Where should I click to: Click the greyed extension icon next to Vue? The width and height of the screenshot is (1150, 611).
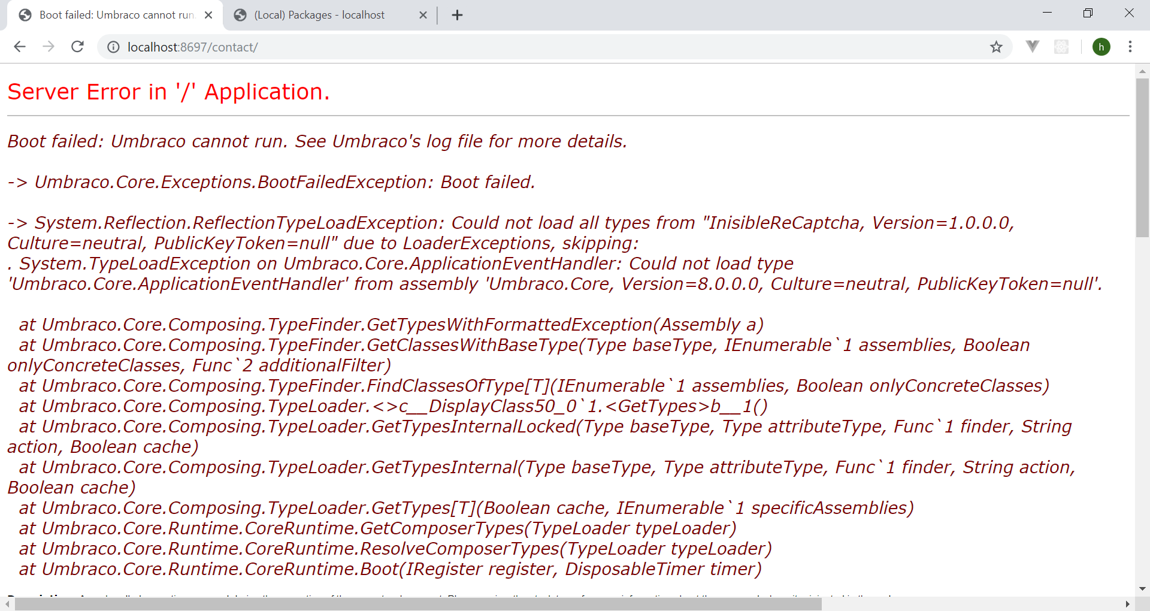(1061, 47)
